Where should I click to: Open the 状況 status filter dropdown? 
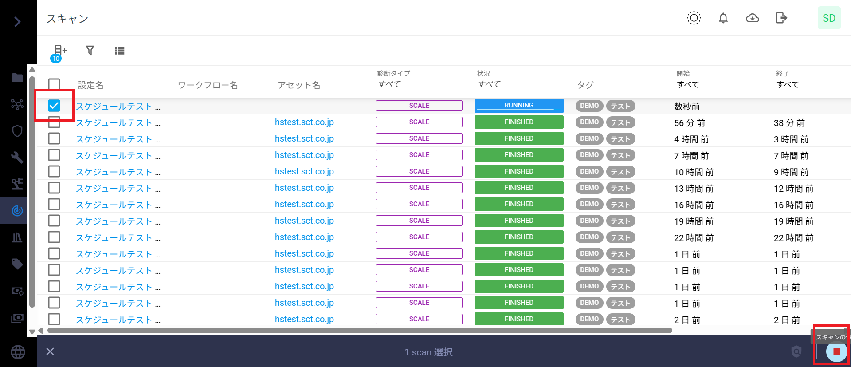tap(489, 84)
